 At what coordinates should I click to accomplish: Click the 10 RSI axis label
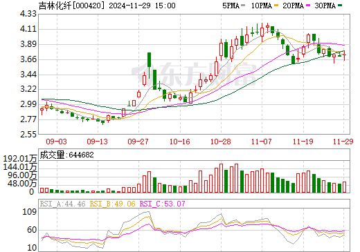(x=32, y=248)
